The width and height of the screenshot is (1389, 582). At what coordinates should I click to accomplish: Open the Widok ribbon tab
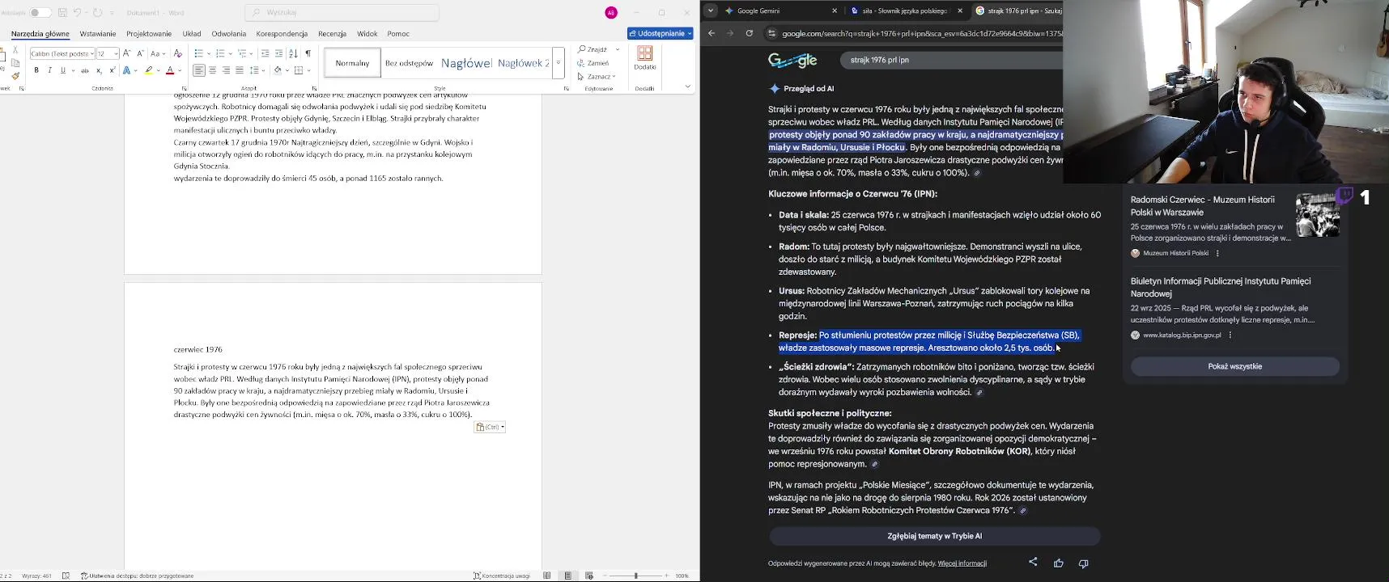coord(367,34)
